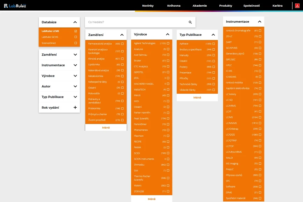Open the Produkty menu
303x202 pixels.
tap(226, 6)
